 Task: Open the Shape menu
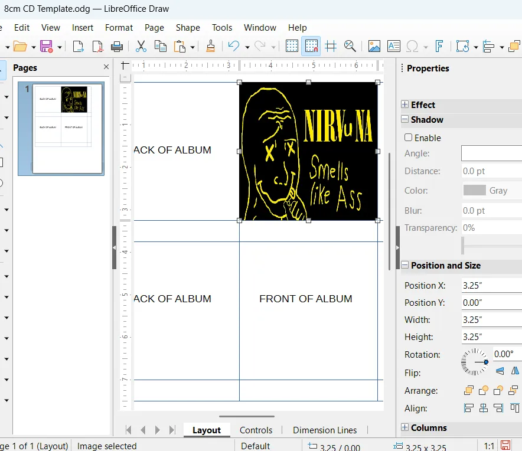point(188,28)
